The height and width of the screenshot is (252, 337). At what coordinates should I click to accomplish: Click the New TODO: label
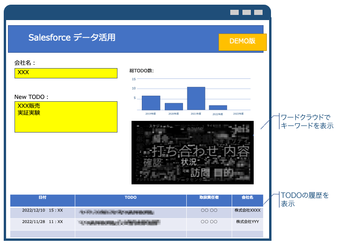31,97
